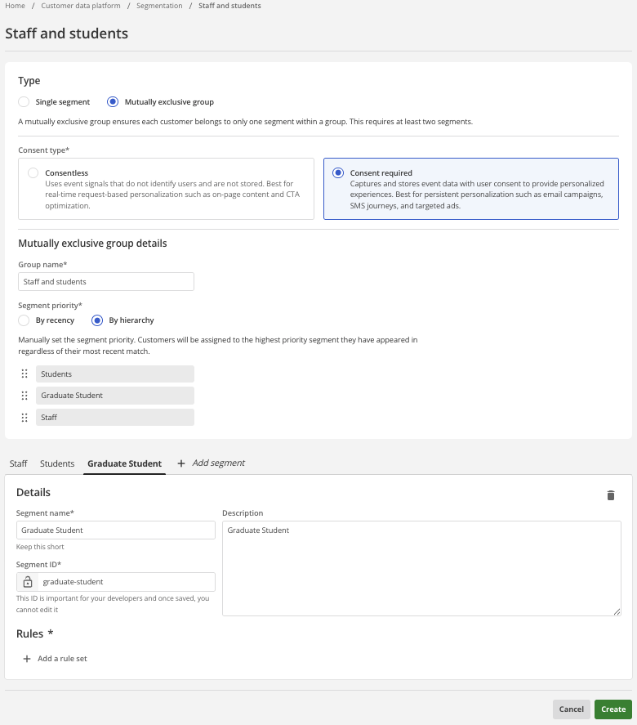Go to Home breadcrumb
This screenshot has width=637, height=725.
click(x=16, y=6)
